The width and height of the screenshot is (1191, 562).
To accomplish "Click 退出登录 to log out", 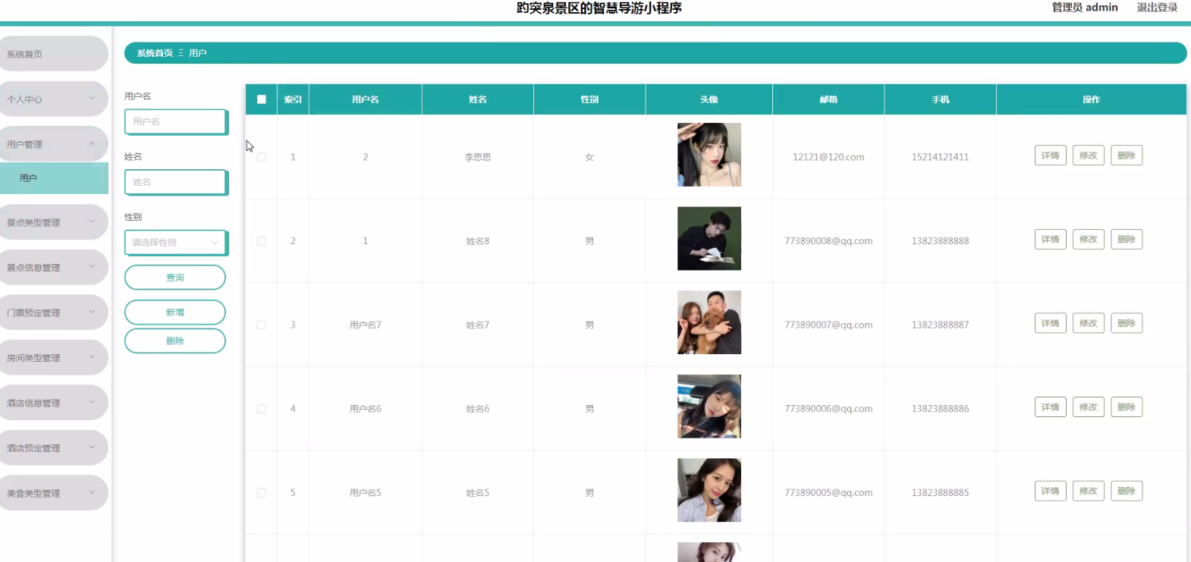I will [x=1157, y=8].
